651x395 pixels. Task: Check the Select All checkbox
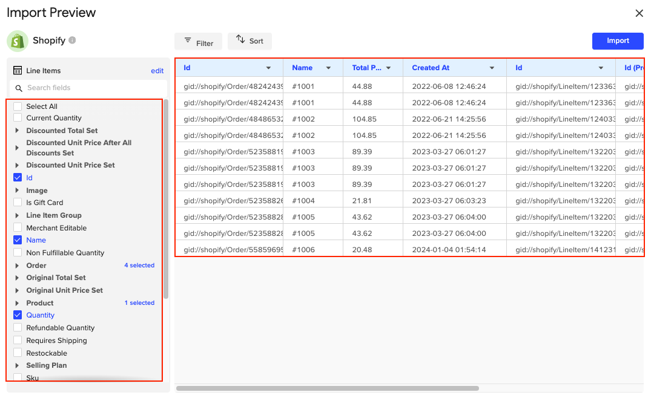pyautogui.click(x=18, y=105)
